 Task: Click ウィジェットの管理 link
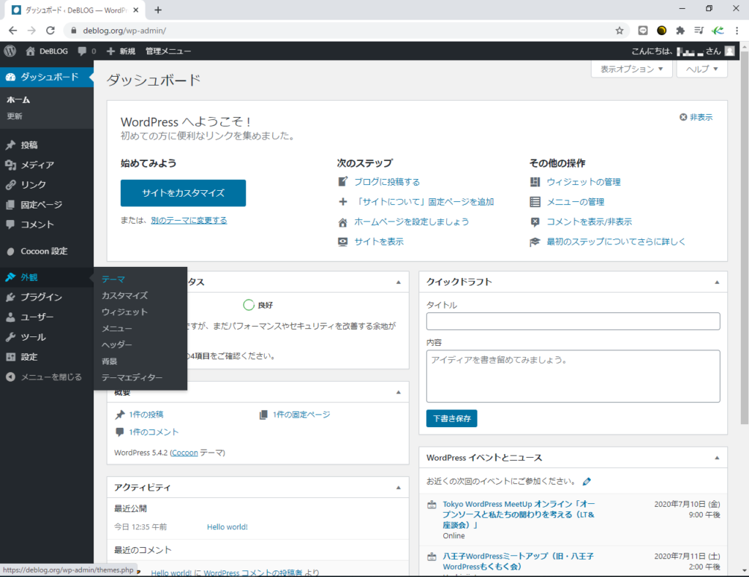[x=584, y=182]
